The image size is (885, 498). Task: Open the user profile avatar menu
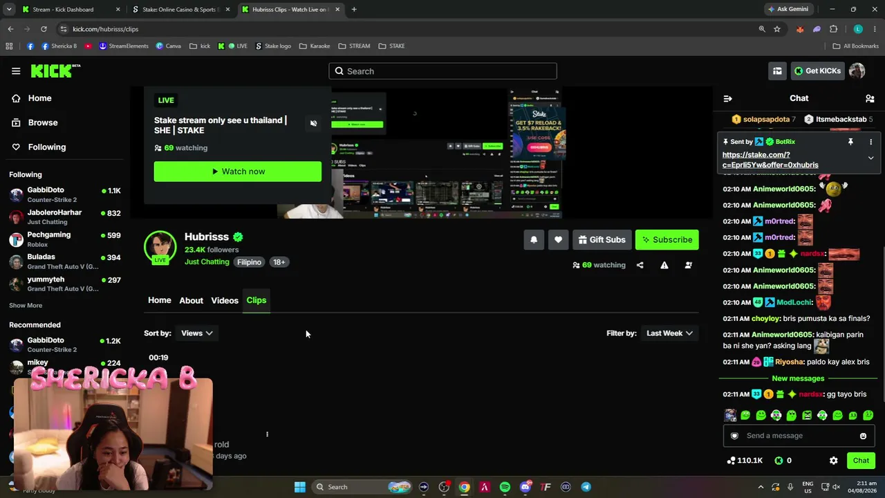857,71
